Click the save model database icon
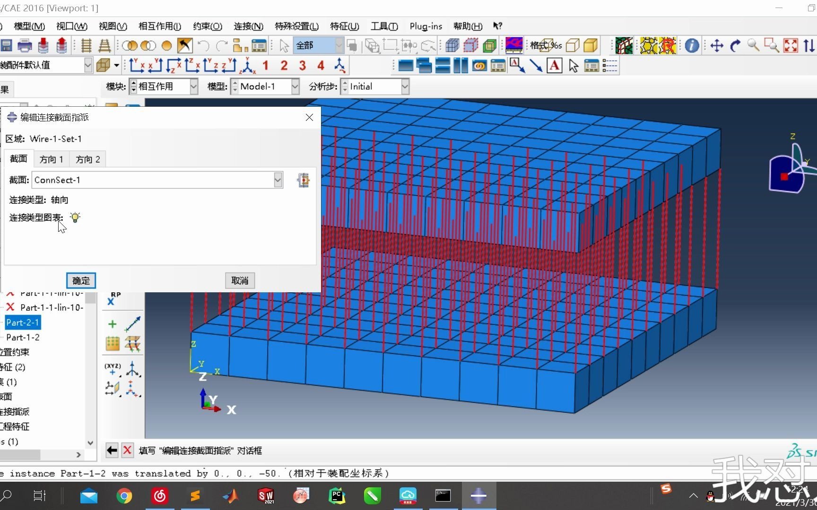Viewport: 817px width, 510px height. [x=6, y=45]
